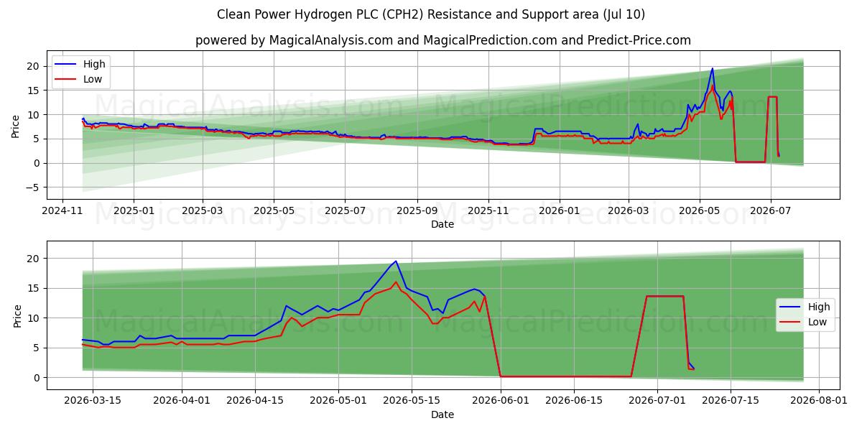This screenshot has width=862, height=431.
Task: Click the '2024-11' x-axis label in the top chart
Action: pyautogui.click(x=62, y=211)
